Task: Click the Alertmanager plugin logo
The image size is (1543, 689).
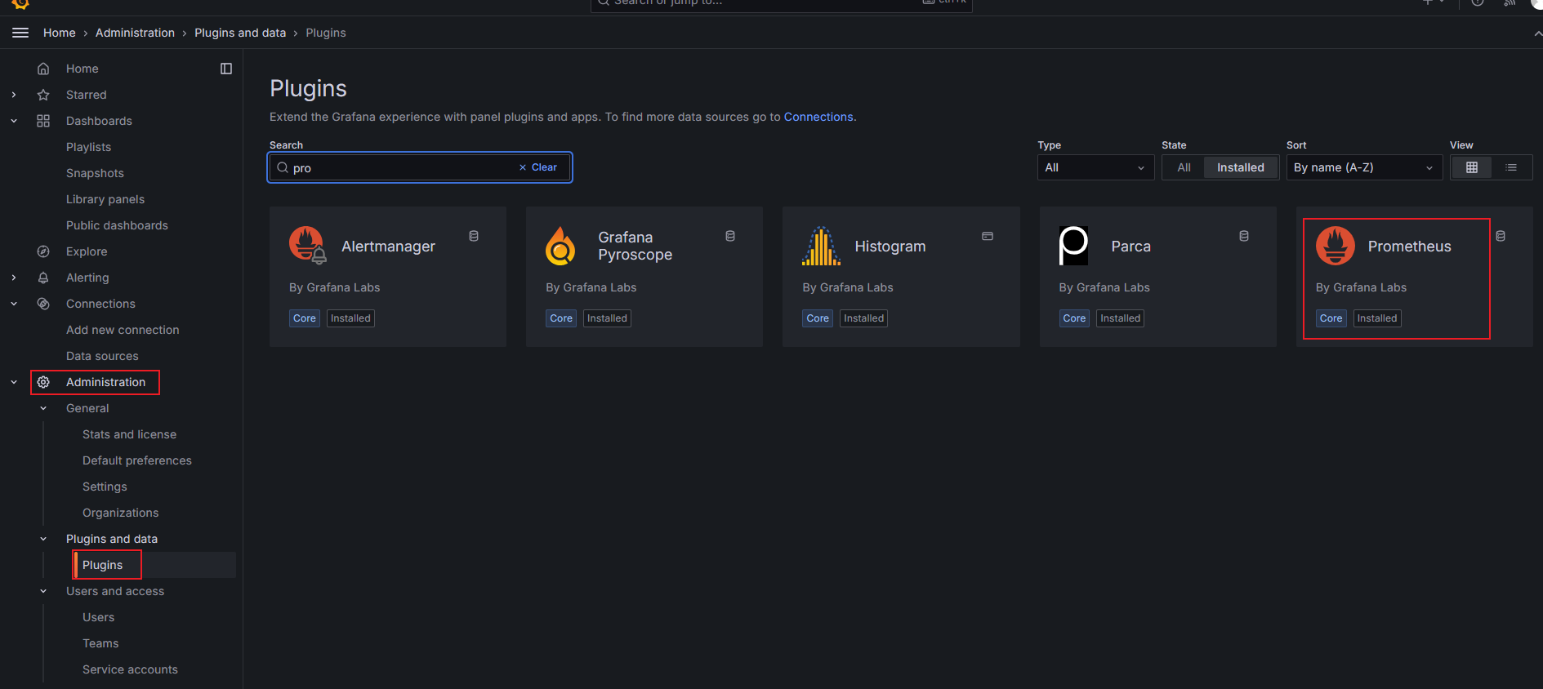Action: point(308,246)
